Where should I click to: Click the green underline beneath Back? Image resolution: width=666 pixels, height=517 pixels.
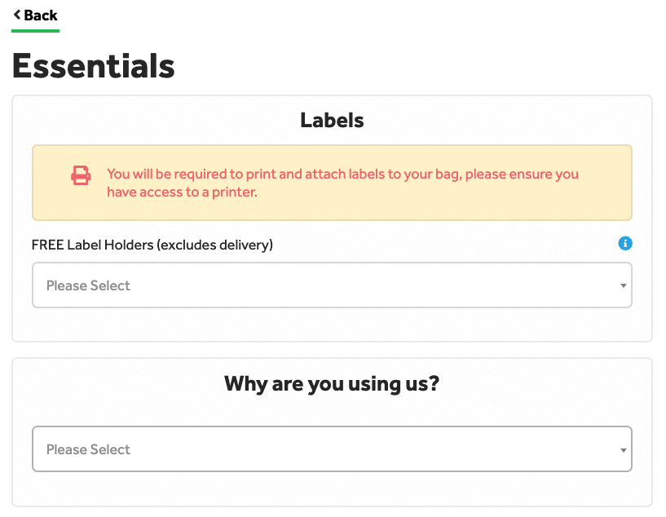coord(35,31)
